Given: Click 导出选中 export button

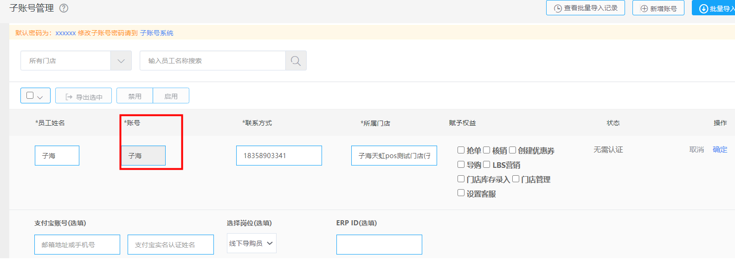Looking at the screenshot, I should click(84, 96).
